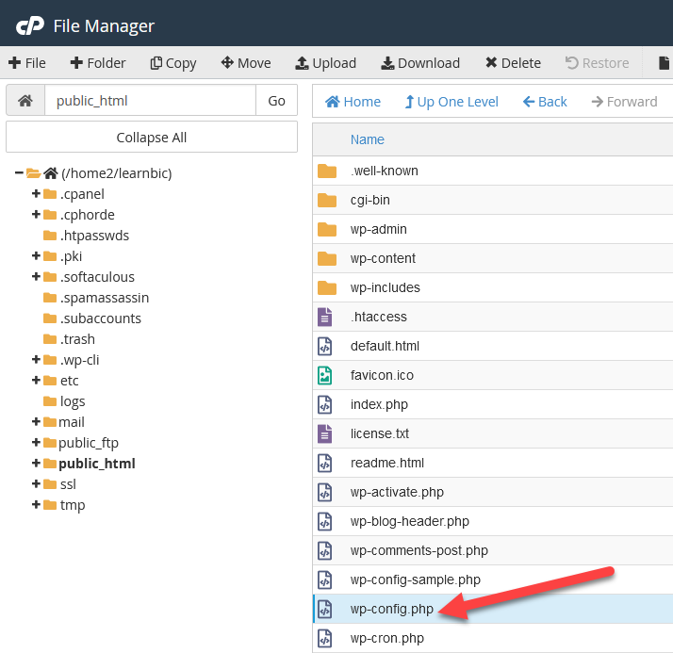Sort by the Name column header
The image size is (673, 653).
click(x=367, y=139)
